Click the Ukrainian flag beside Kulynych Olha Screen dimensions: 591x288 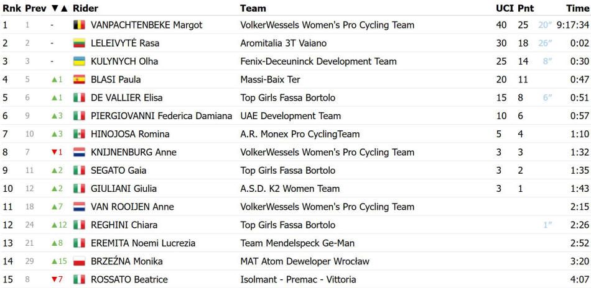[x=79, y=61]
